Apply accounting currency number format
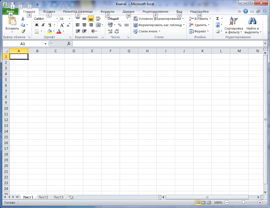270x208 pixels. (x=110, y=25)
